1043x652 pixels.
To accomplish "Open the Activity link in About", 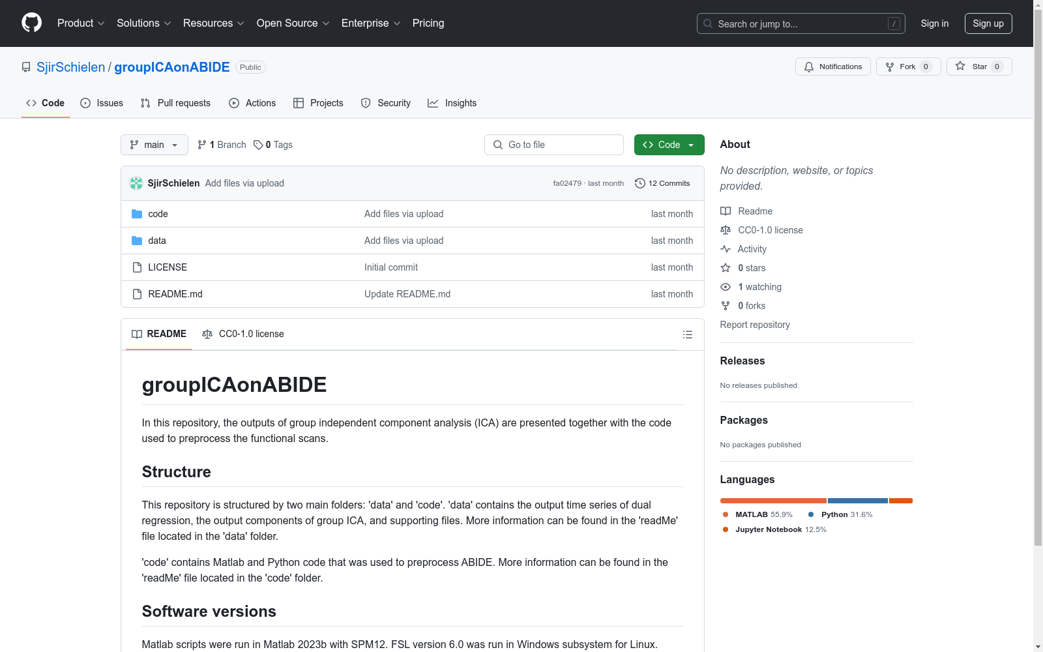I will 743,249.
